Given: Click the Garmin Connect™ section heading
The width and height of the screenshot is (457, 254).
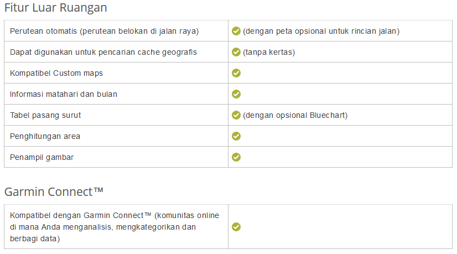Looking at the screenshot, I should pos(54,192).
